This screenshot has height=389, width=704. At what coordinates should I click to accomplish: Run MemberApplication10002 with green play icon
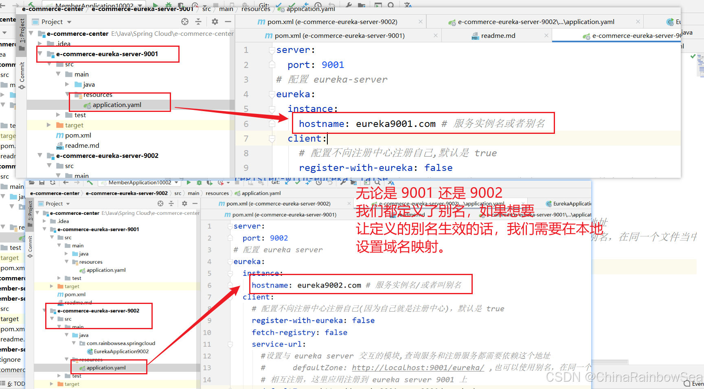point(189,183)
